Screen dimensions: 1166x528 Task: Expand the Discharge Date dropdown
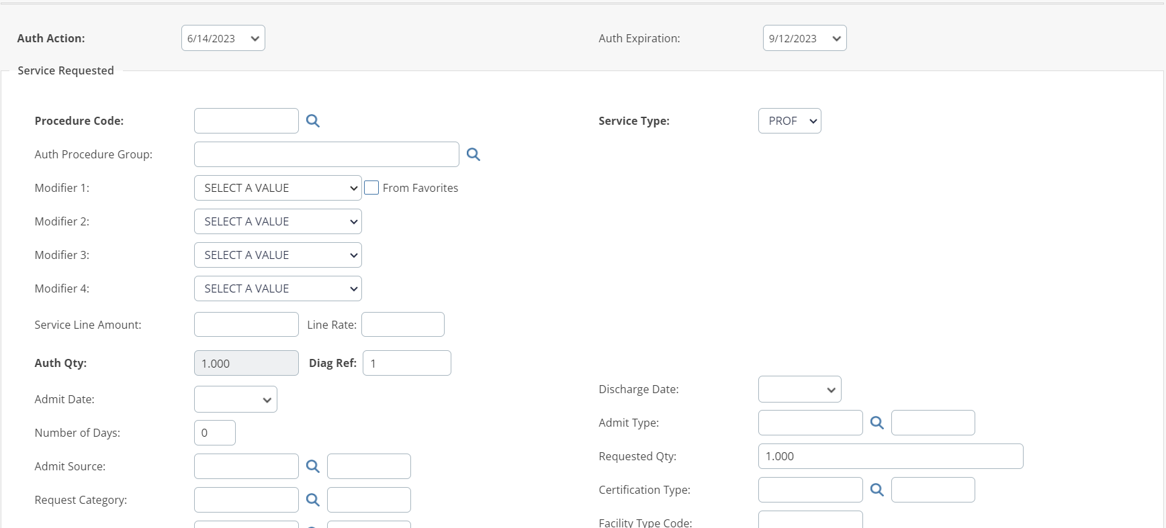pyautogui.click(x=799, y=389)
